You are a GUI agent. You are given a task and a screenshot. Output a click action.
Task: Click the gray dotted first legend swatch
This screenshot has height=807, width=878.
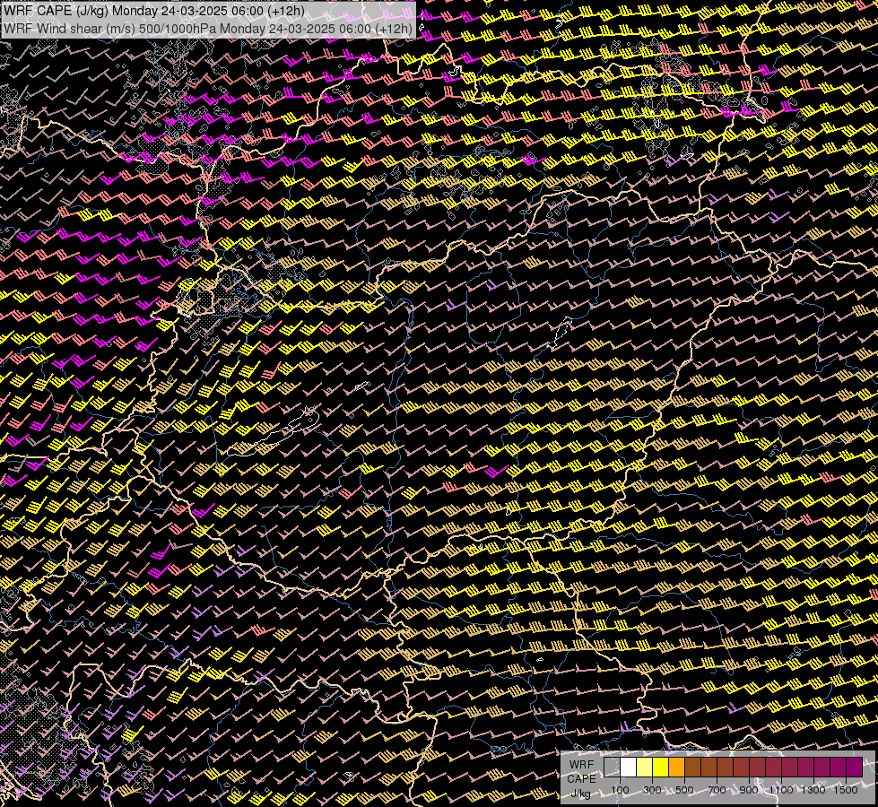pyautogui.click(x=612, y=768)
